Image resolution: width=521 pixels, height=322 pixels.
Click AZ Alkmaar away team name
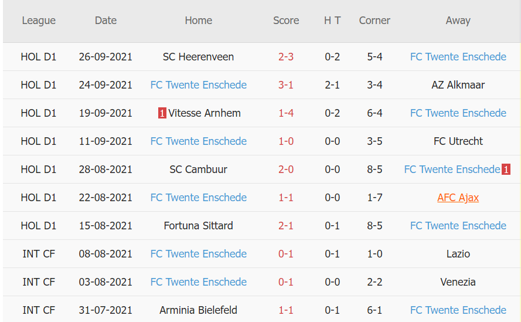coord(458,85)
